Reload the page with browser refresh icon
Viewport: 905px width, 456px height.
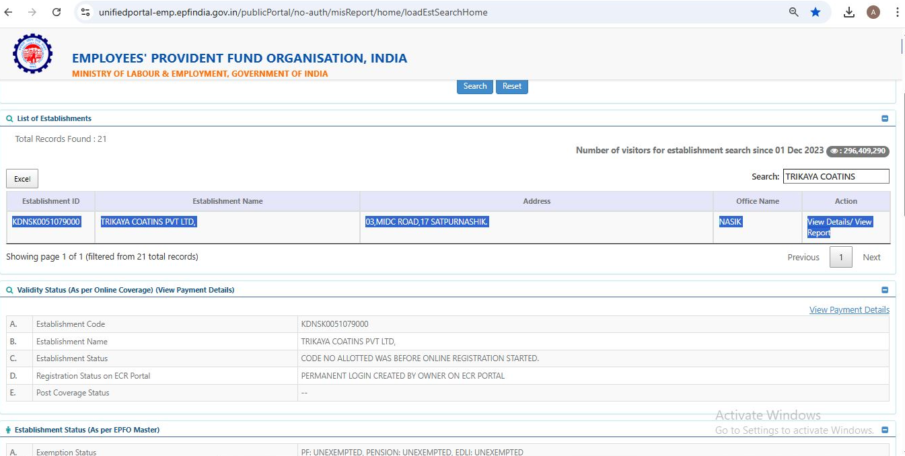tap(57, 12)
